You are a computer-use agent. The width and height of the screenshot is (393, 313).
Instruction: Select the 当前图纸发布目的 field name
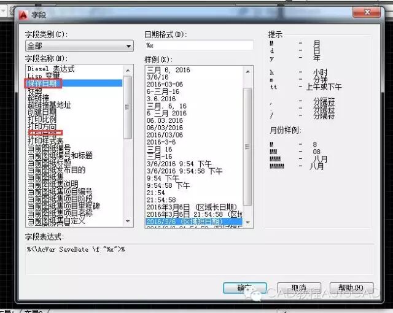(x=56, y=170)
